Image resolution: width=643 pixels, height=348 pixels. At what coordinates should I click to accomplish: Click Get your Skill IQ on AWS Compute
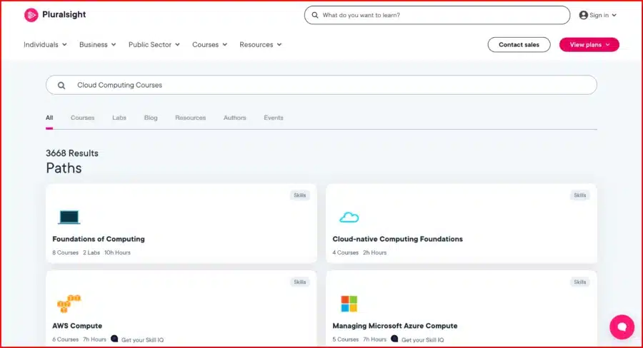(x=142, y=340)
